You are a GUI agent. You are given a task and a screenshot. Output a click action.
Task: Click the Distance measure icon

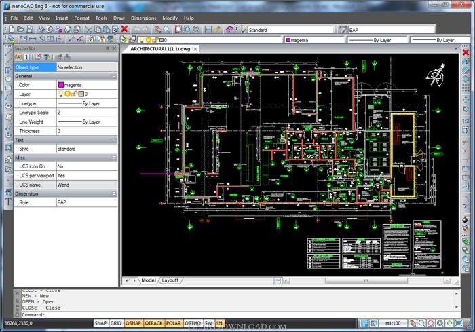208,29
